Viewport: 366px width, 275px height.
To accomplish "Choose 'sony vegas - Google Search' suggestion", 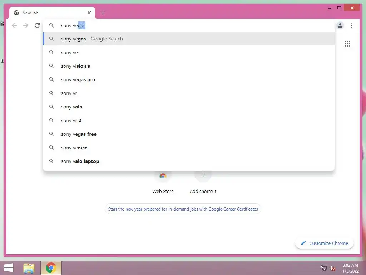I will (189, 39).
